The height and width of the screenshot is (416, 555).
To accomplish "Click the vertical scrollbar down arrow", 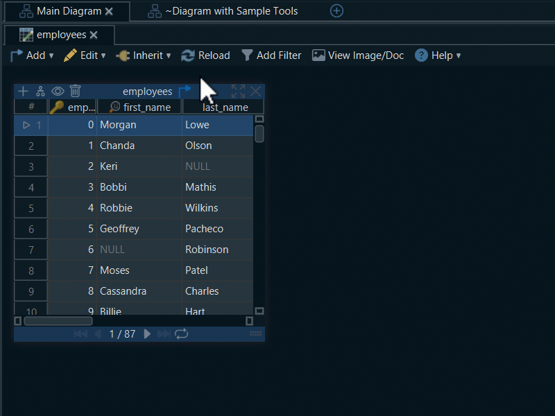I will tap(259, 311).
